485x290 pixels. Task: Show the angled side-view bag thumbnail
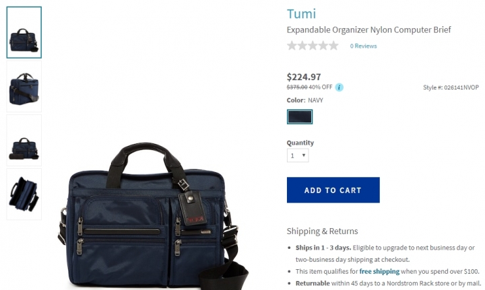[x=24, y=87]
